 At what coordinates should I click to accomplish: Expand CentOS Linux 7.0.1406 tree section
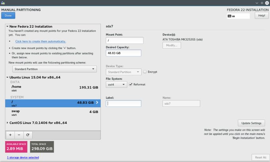tap(8, 123)
